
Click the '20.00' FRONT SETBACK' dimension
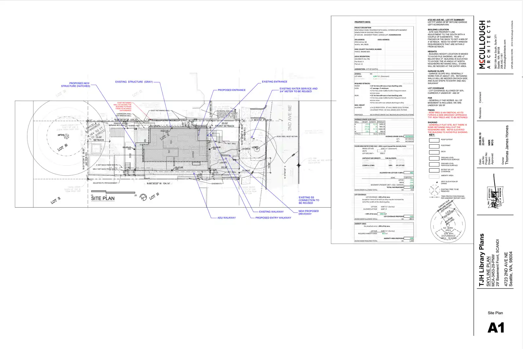225,125
